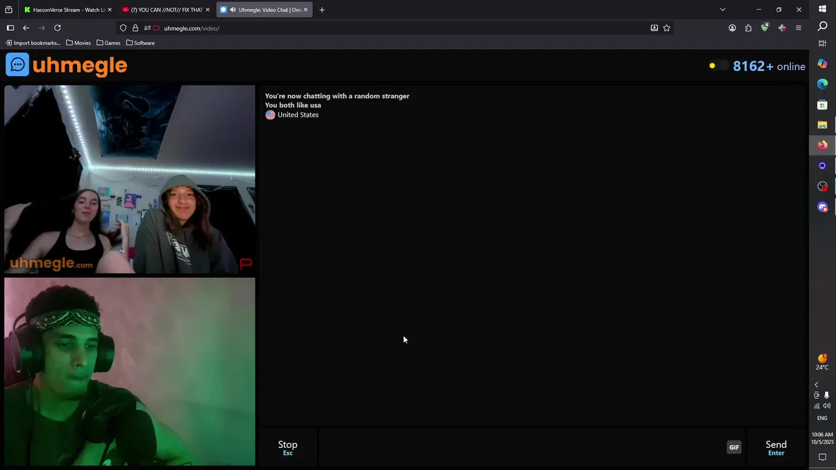Close the YOU CAN //NOT// FIX THAT tab
The height and width of the screenshot is (470, 836).
(x=207, y=10)
